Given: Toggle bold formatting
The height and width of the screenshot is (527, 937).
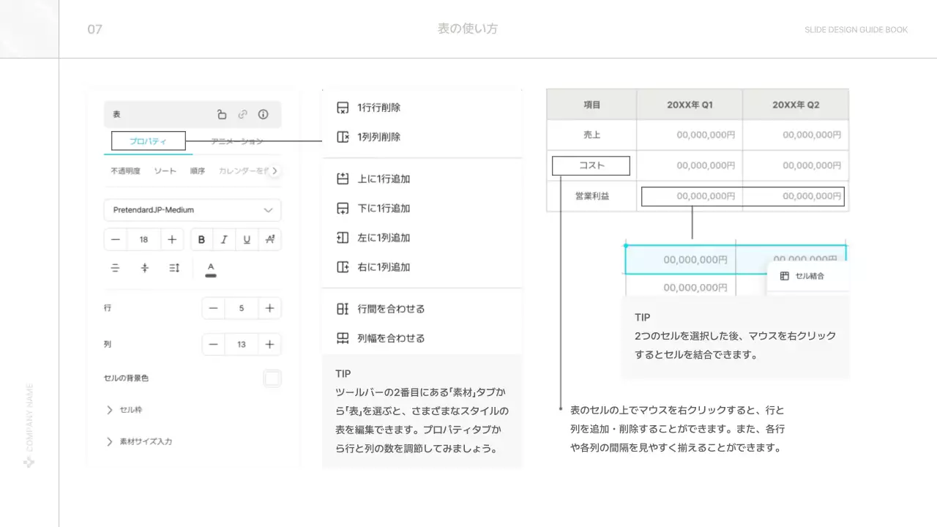Looking at the screenshot, I should click(202, 239).
